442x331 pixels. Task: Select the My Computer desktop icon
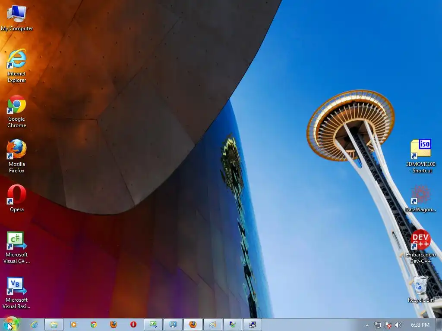click(x=17, y=18)
